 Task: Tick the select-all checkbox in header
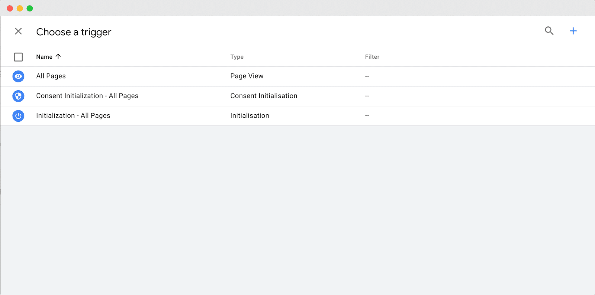pos(18,57)
